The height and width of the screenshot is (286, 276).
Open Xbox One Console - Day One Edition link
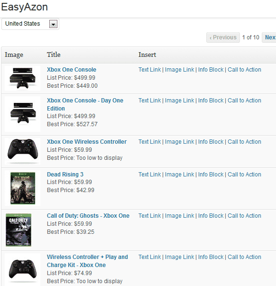click(85, 104)
